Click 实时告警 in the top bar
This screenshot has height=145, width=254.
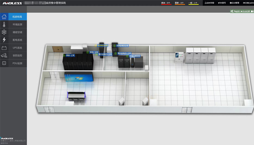[x=209, y=3]
